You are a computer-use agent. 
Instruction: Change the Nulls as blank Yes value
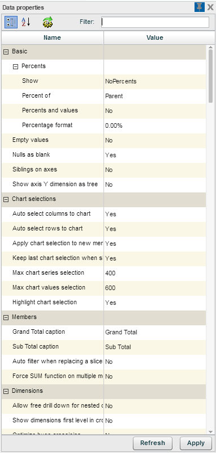coord(155,155)
